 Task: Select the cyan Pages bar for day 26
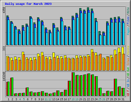click(104, 40)
